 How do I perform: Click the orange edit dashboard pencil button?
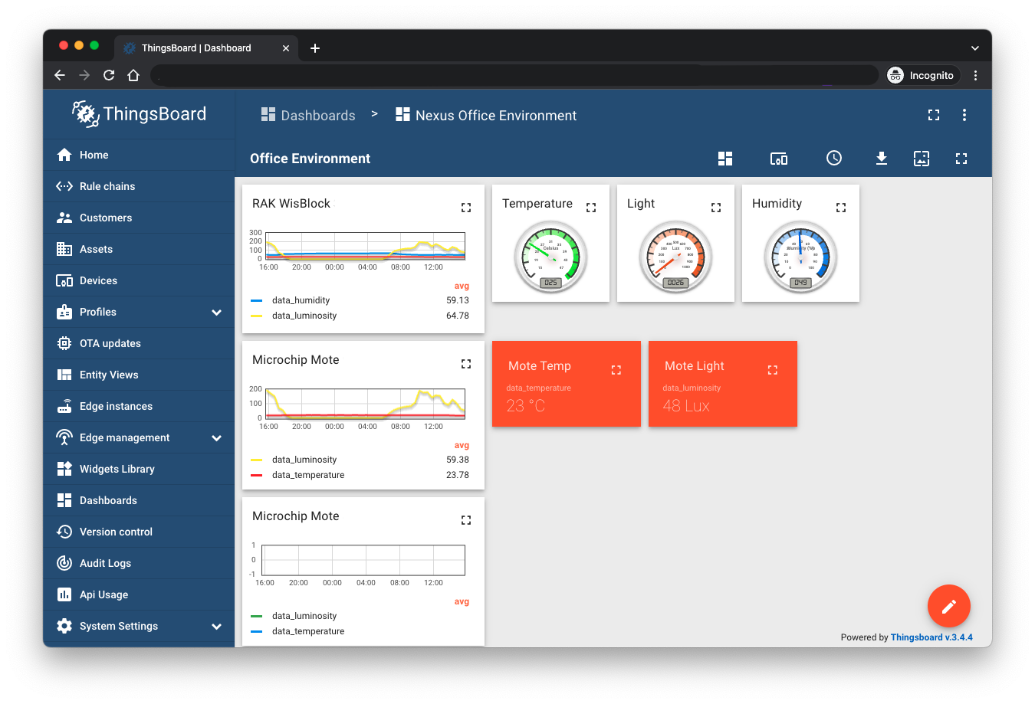point(948,607)
